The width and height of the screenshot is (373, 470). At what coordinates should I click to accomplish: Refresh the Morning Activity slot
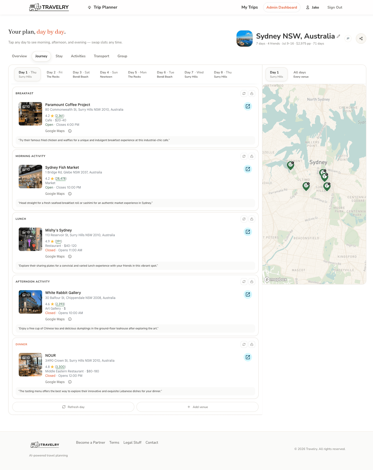pyautogui.click(x=244, y=156)
